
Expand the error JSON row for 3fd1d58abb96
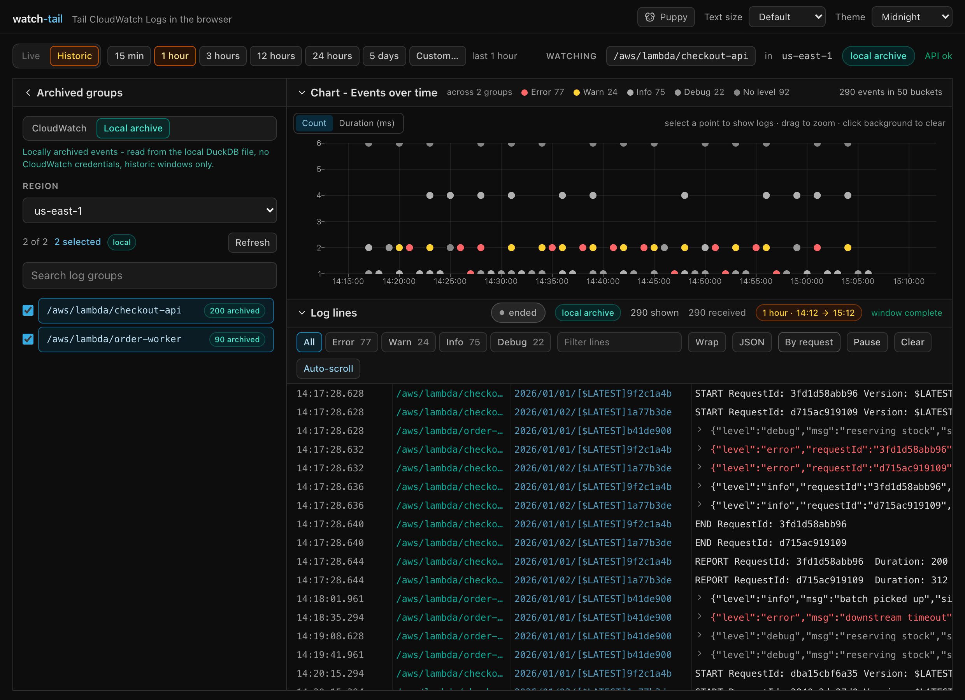[x=700, y=448]
